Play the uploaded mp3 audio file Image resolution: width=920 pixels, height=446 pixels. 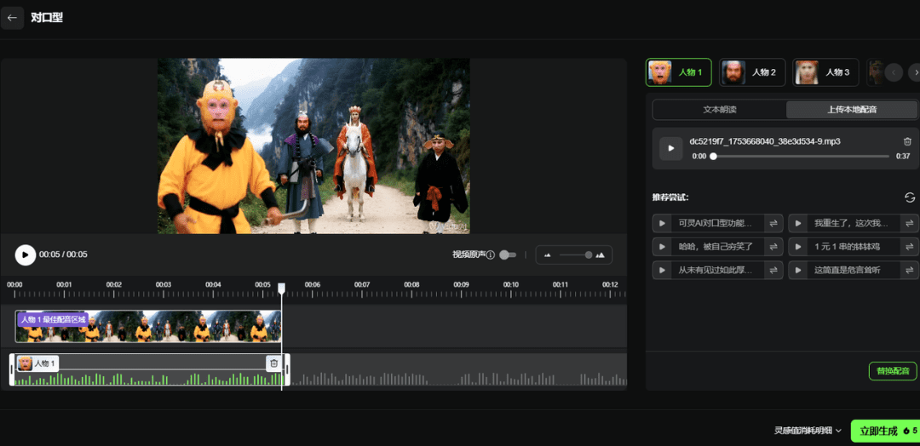pyautogui.click(x=670, y=148)
